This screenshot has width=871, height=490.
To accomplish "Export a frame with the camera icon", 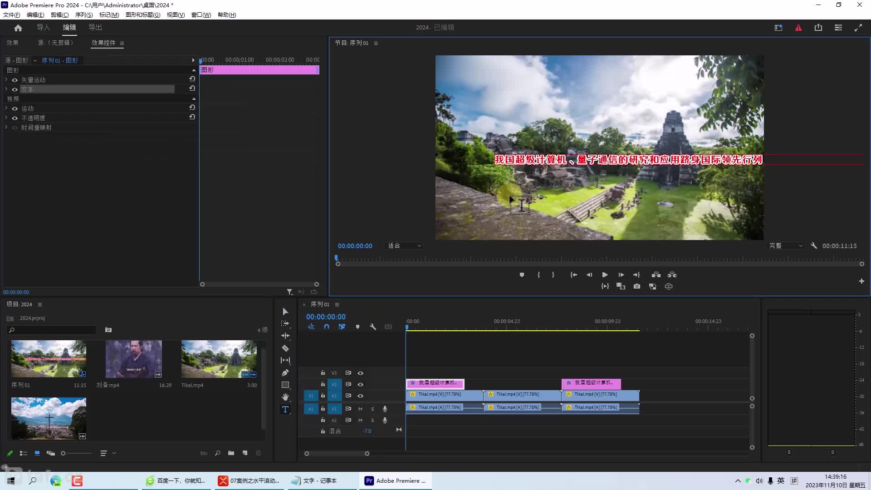I will [x=637, y=286].
